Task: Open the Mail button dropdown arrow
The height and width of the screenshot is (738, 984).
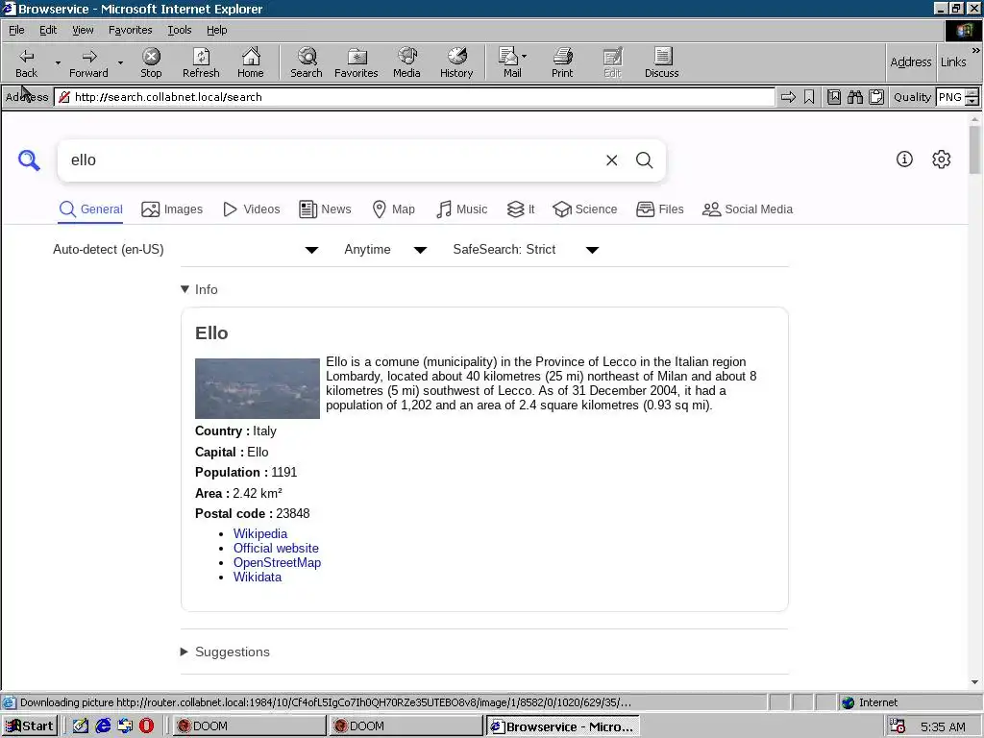Action: (x=524, y=57)
